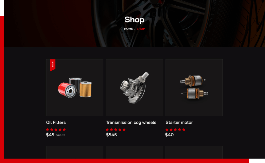Click the HOME breadcrumb link
Screen dimensions: 265x163
(129, 29)
